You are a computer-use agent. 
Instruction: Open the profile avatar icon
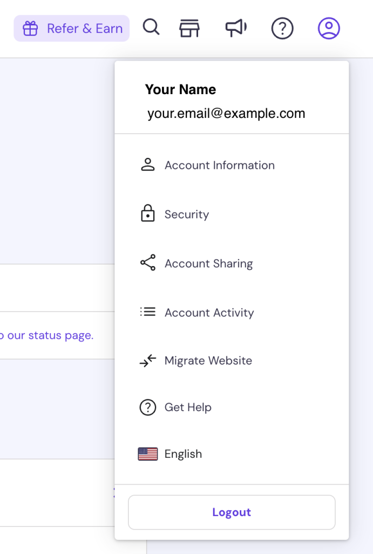pos(328,28)
